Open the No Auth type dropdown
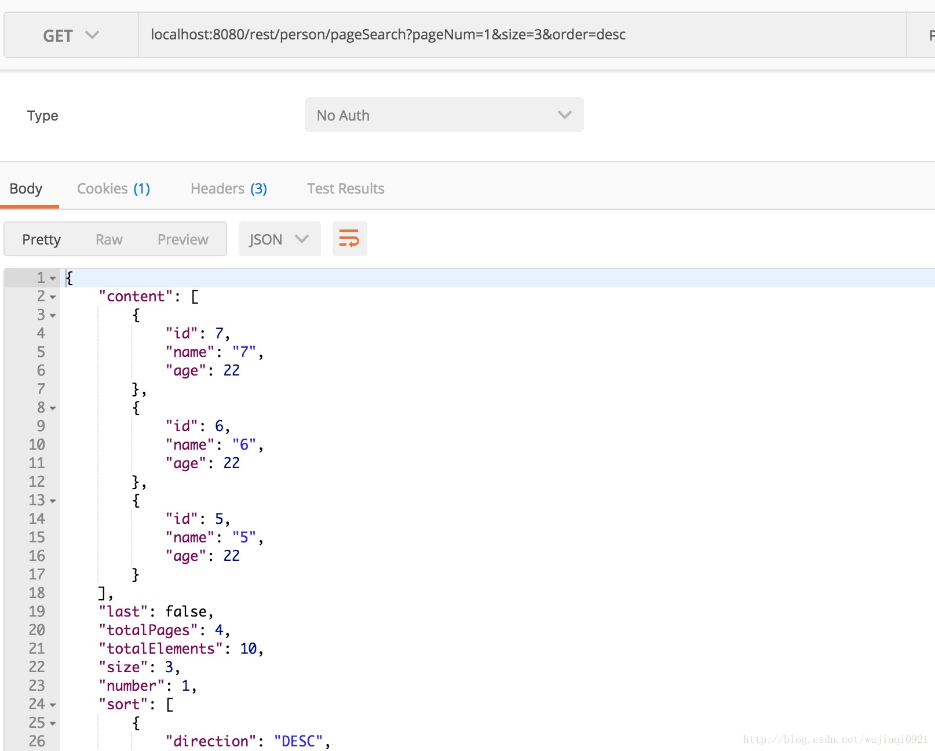 coord(444,115)
